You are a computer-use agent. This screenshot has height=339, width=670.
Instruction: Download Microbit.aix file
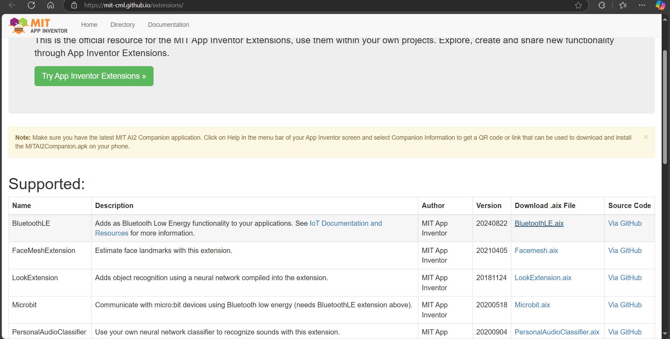(532, 305)
